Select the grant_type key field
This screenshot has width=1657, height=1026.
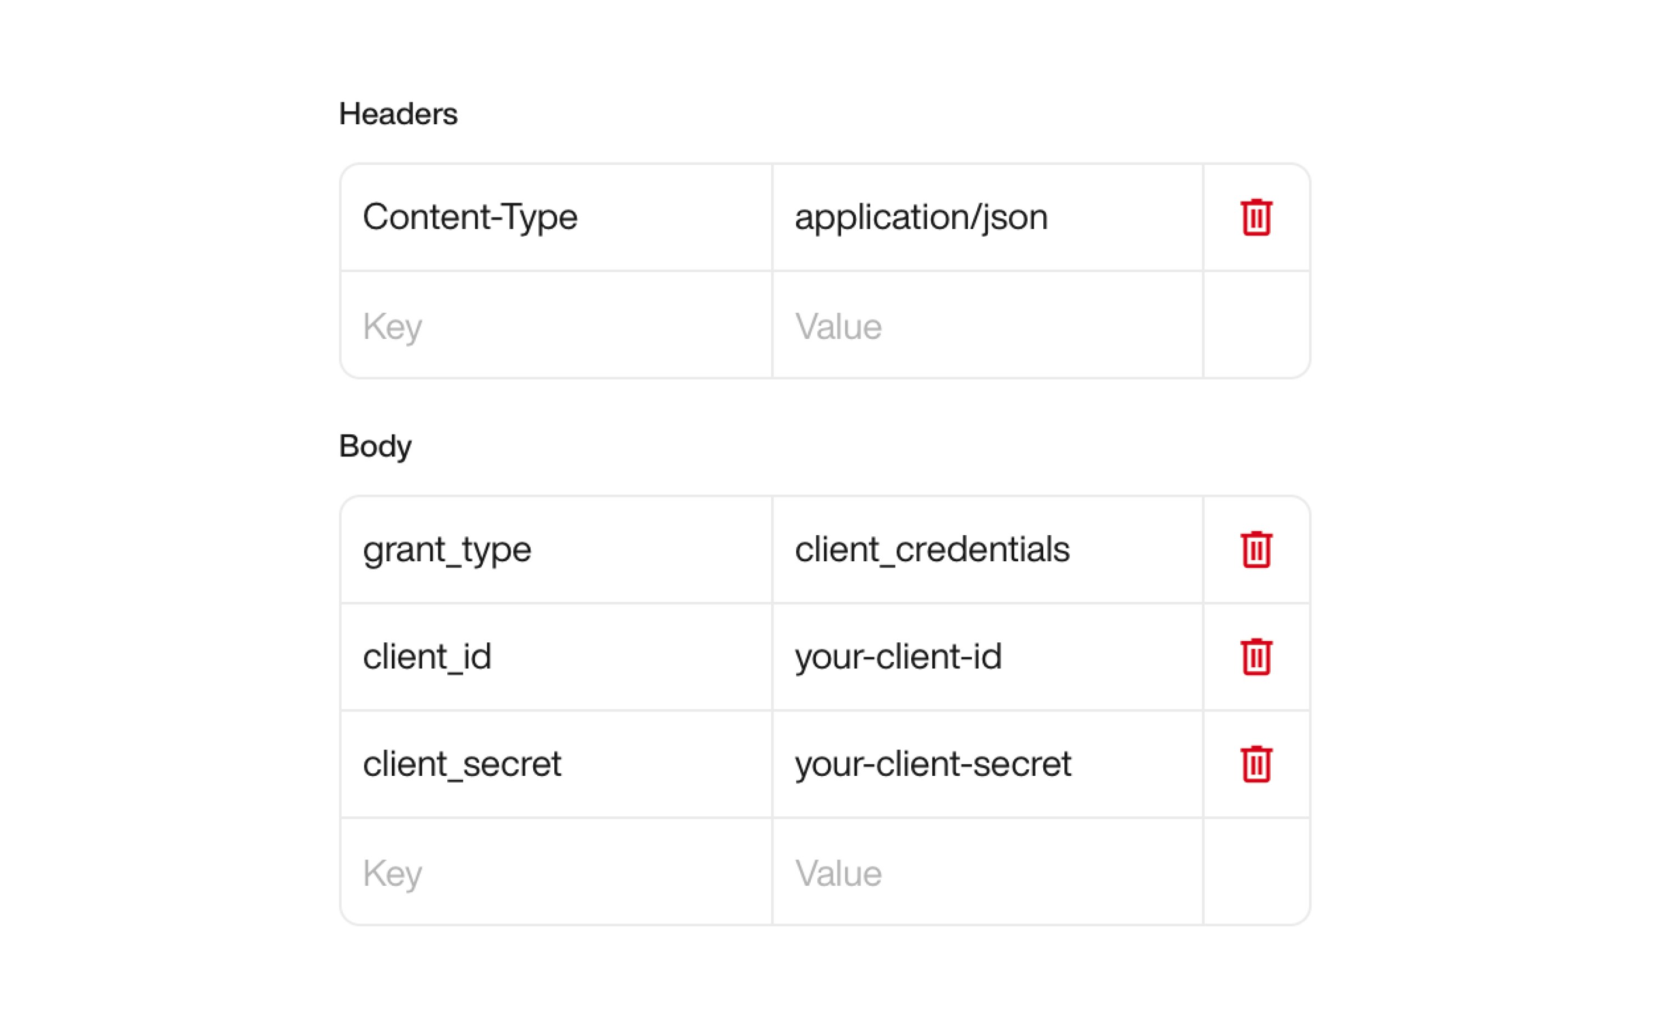[x=555, y=550]
